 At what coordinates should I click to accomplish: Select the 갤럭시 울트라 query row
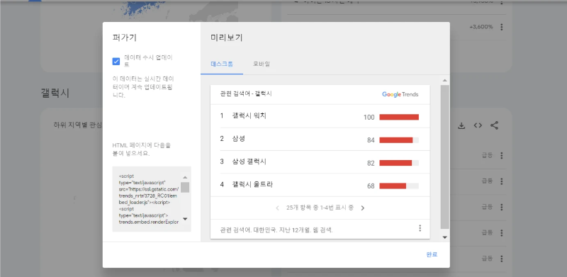click(320, 185)
